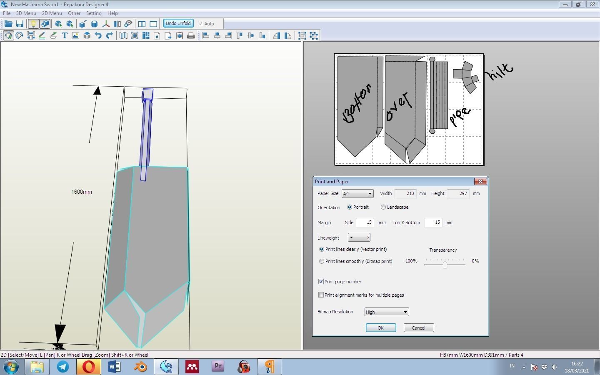The image size is (600, 375).
Task: Click the rotate left 90 degrees icon
Action: click(277, 35)
